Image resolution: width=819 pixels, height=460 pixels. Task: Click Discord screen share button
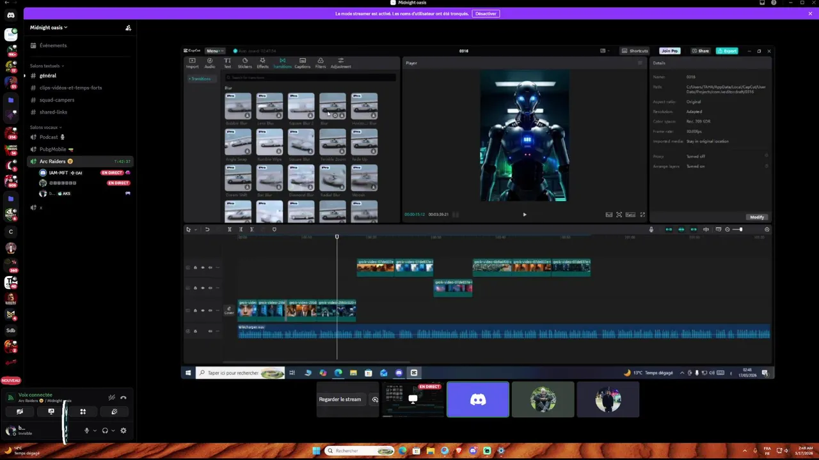(x=51, y=411)
